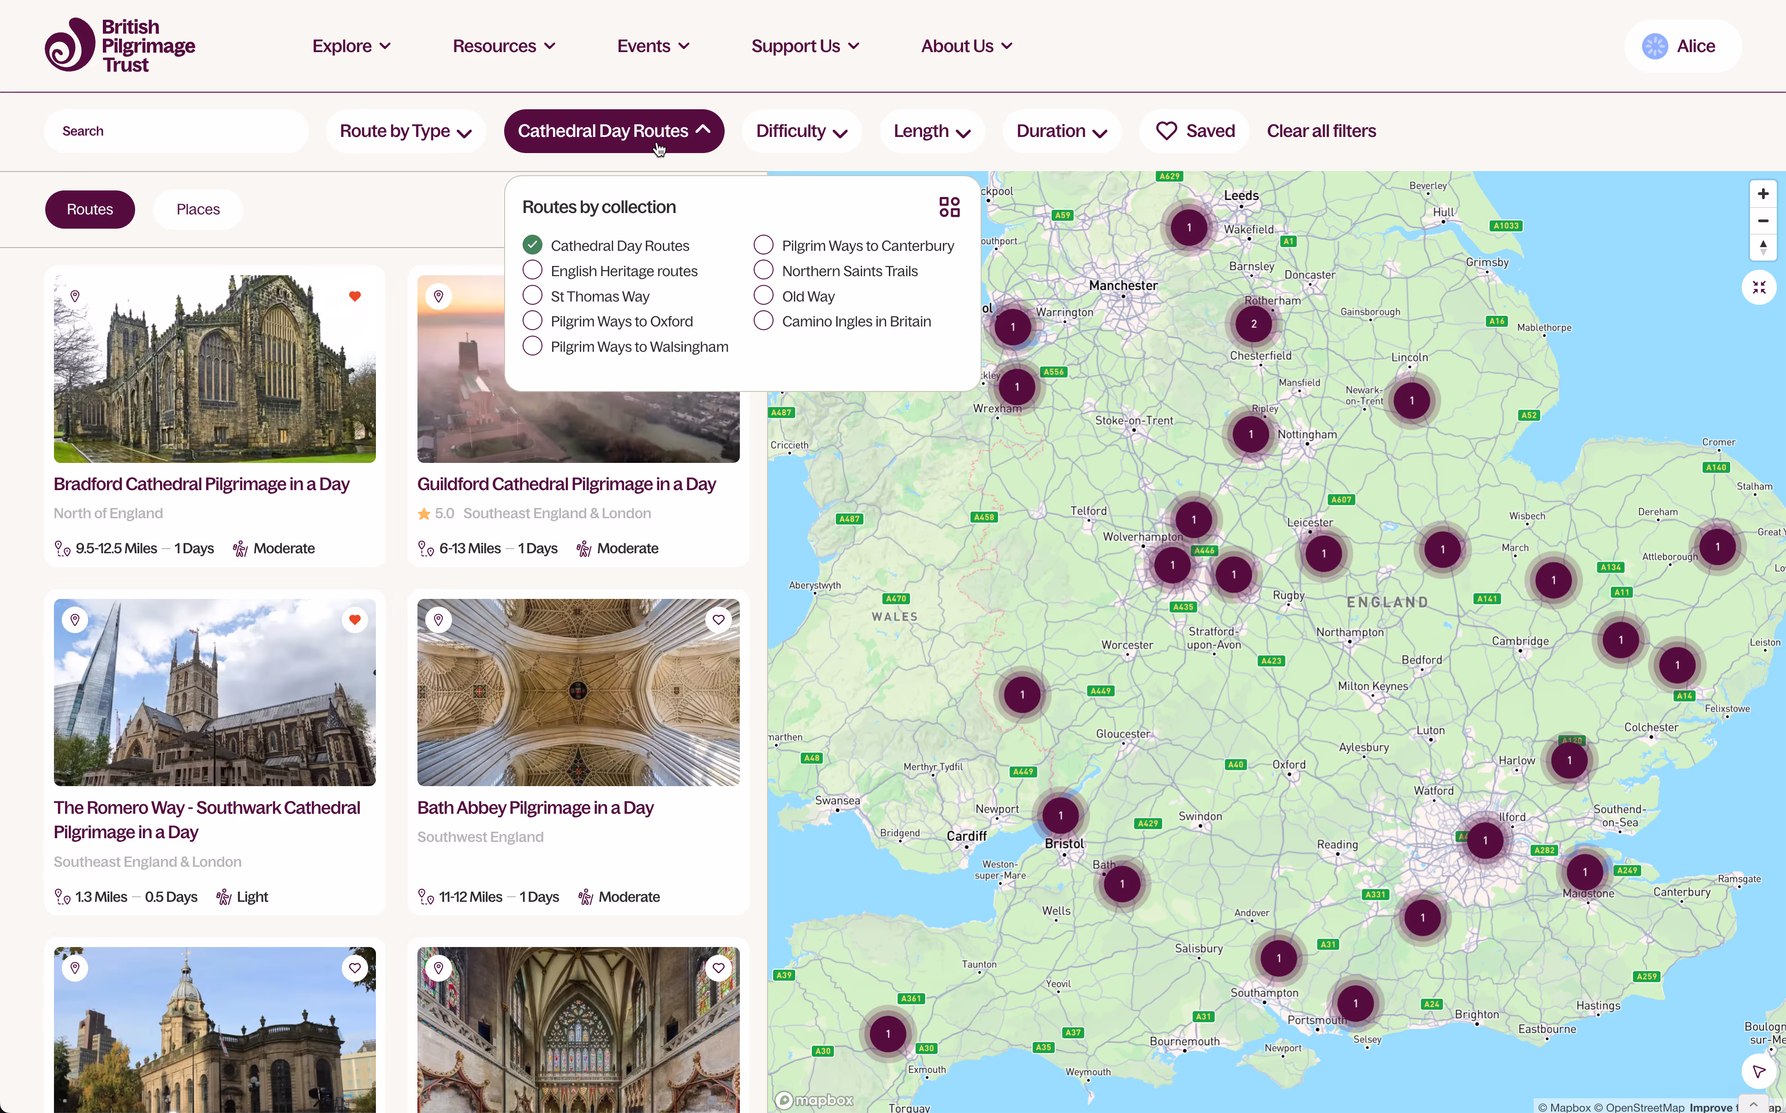Open the Duration filter dropdown
Viewport: 1786px width, 1113px height.
[1061, 131]
